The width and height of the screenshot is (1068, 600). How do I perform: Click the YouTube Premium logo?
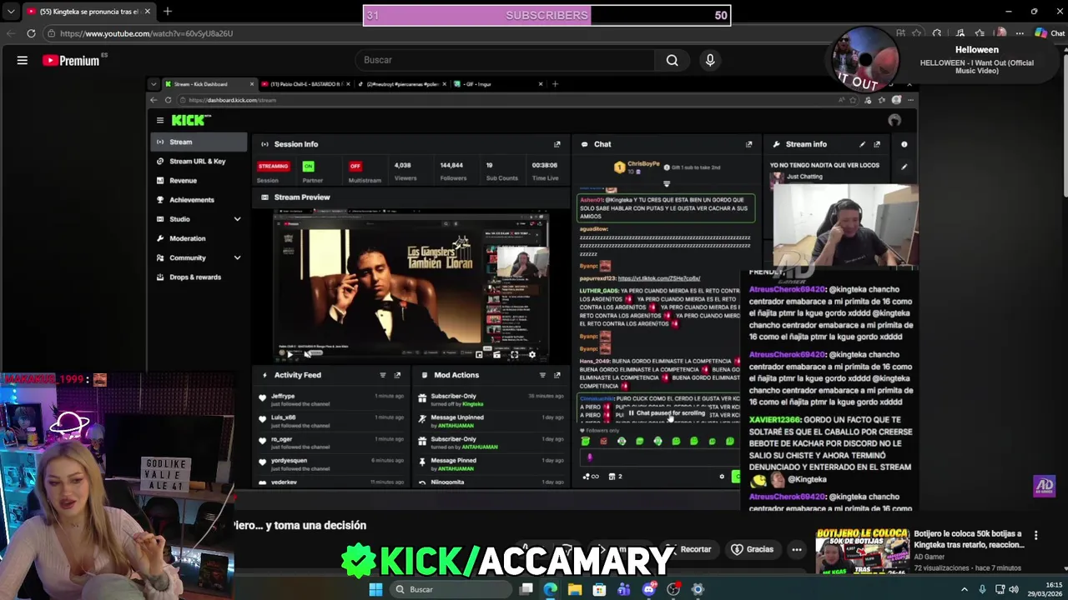pyautogui.click(x=71, y=60)
